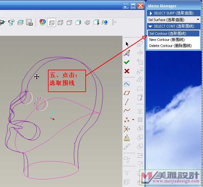Click the hatch fill tool icon

(140, 120)
